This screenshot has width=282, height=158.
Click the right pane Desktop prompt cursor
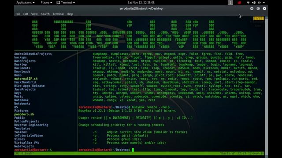click(x=133, y=150)
